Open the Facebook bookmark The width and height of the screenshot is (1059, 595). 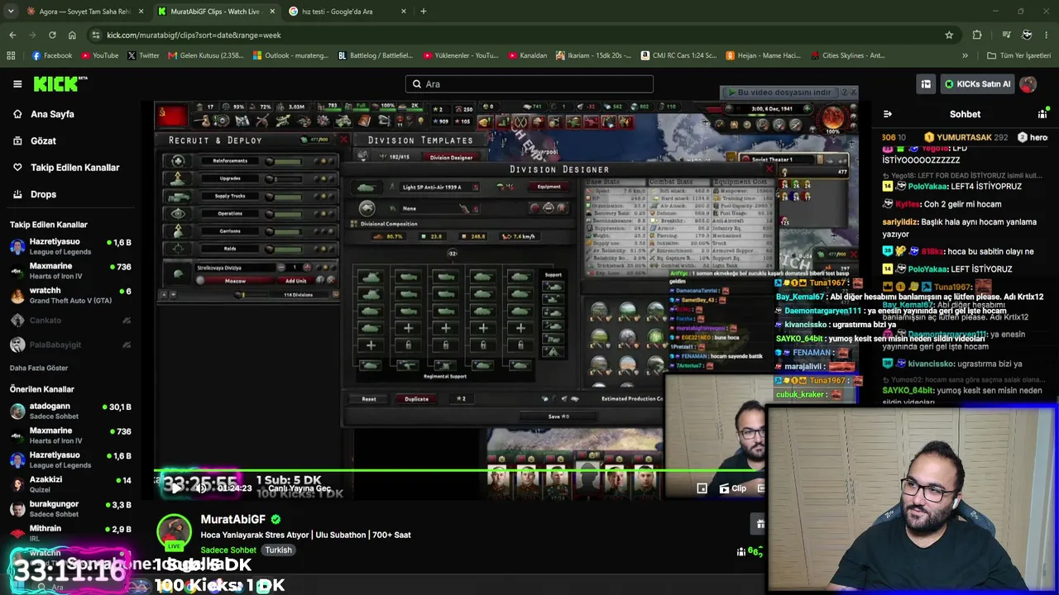point(52,55)
